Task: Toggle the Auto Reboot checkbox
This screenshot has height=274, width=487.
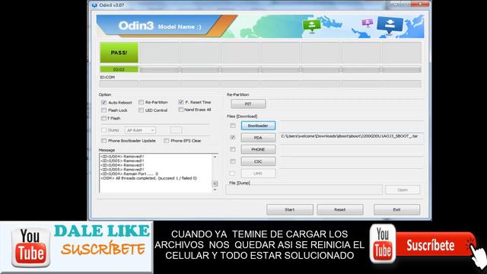Action: pos(104,102)
